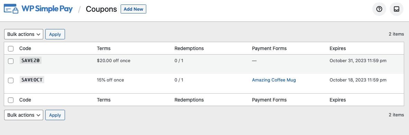Open the Amazing Coffee Mug payment form link
This screenshot has width=409, height=135.
[x=274, y=80]
